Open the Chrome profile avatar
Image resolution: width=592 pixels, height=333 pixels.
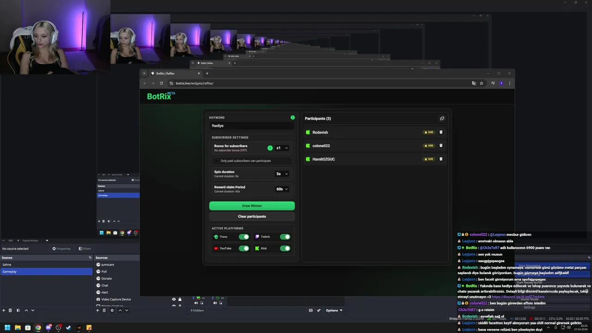pos(501,83)
